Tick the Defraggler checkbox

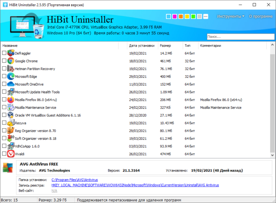4,53
